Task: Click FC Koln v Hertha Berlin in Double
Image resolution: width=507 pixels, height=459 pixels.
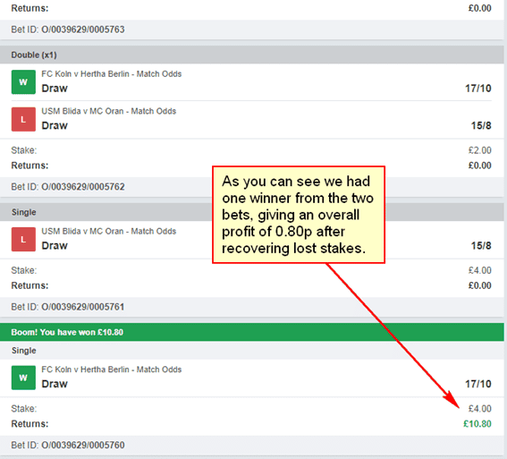Action: click(x=111, y=74)
